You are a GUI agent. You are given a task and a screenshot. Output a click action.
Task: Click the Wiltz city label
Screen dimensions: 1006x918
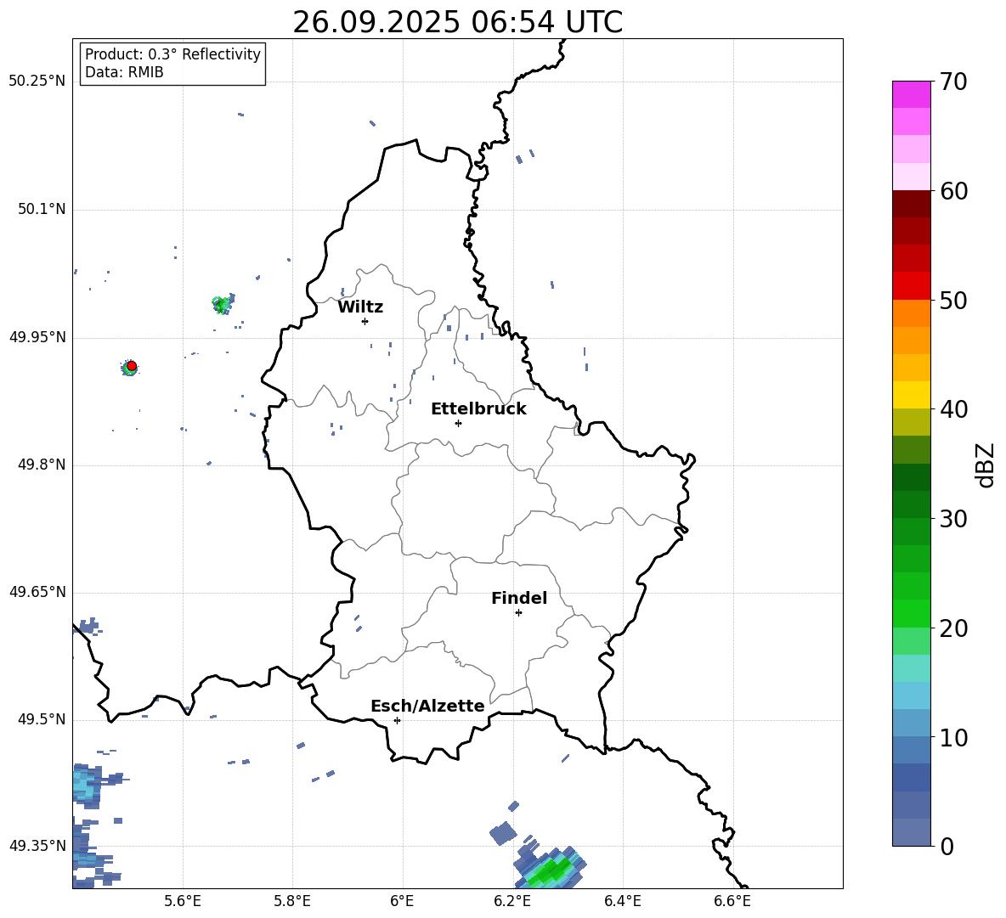tap(360, 307)
